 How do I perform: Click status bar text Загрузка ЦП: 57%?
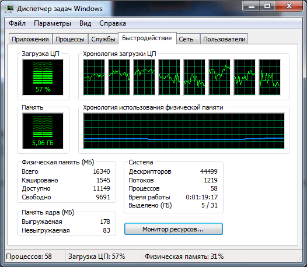click(x=96, y=257)
